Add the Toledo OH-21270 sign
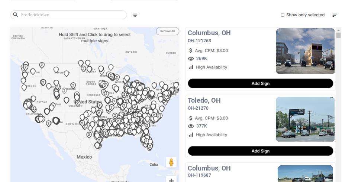342x182 pixels. [260, 151]
